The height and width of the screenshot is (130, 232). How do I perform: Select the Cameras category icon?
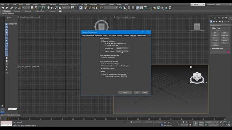click(x=220, y=22)
